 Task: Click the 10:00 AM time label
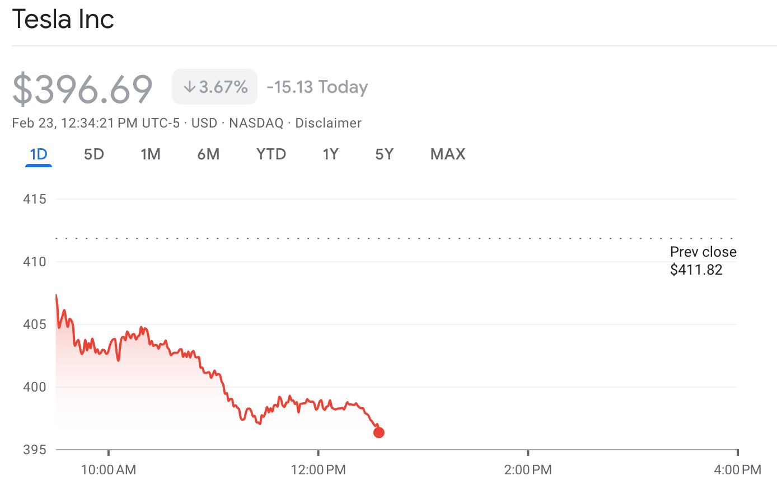pos(109,470)
